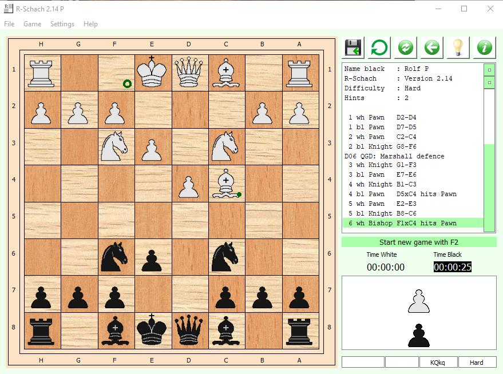Click the move list scrollbar thumb
Screen dimensions: 503x374
pyautogui.click(x=489, y=186)
